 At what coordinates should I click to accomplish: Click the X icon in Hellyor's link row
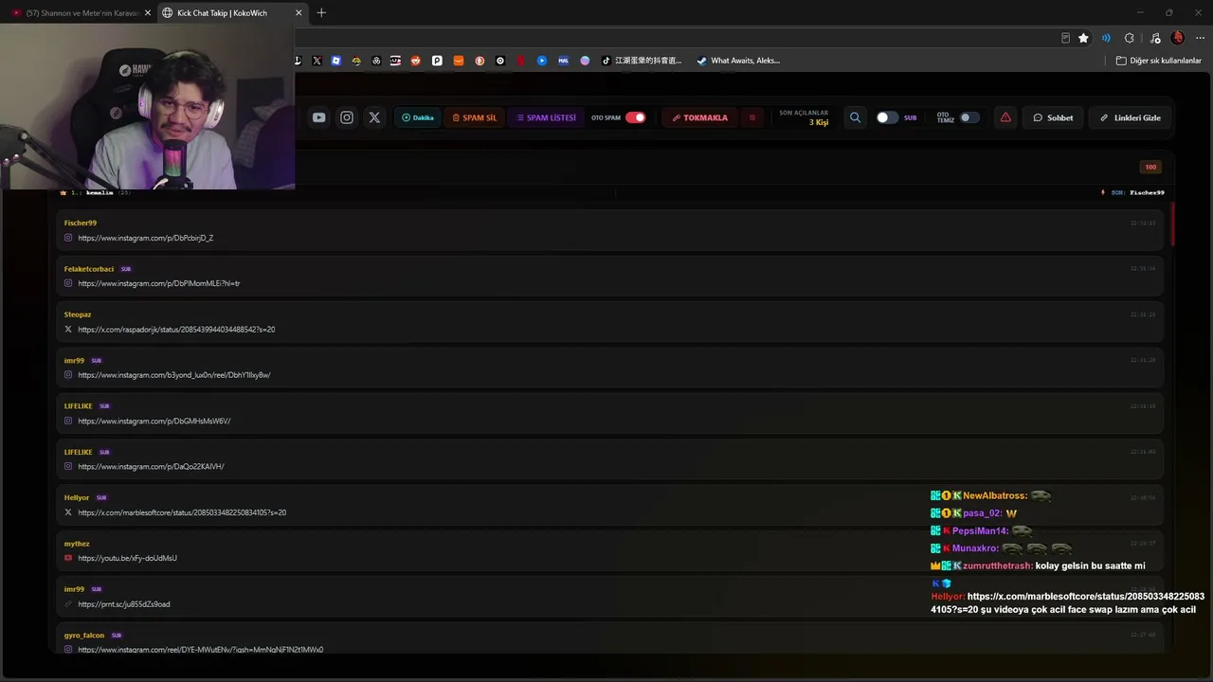[68, 512]
